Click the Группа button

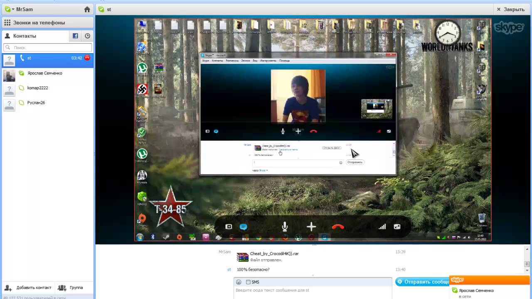[70, 287]
